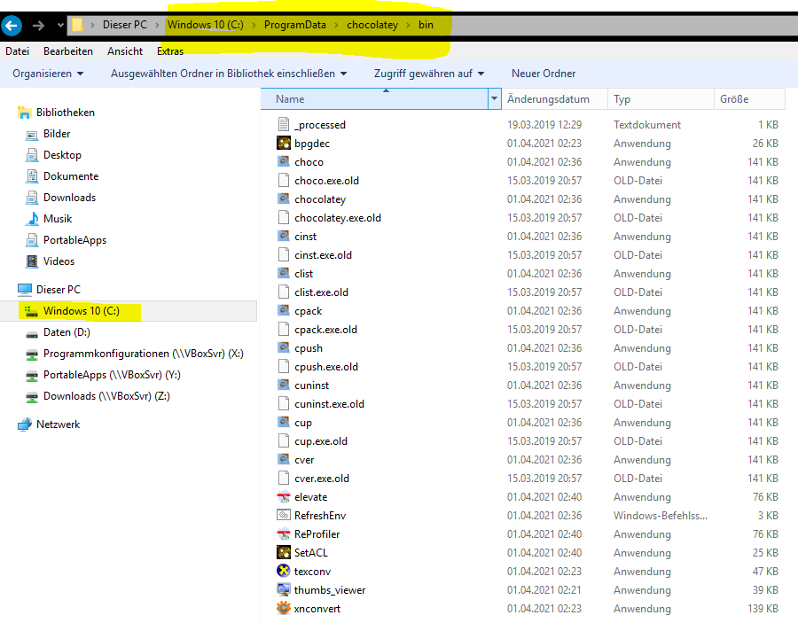This screenshot has width=798, height=623.
Task: Select the cinst application icon
Action: point(284,236)
